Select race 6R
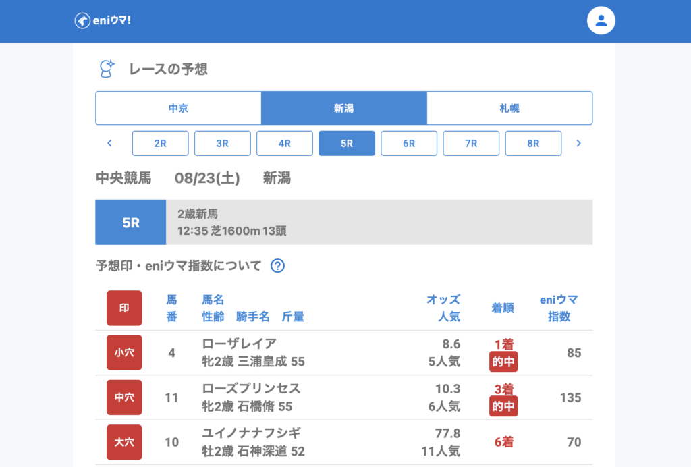Image resolution: width=691 pixels, height=467 pixels. coord(409,143)
